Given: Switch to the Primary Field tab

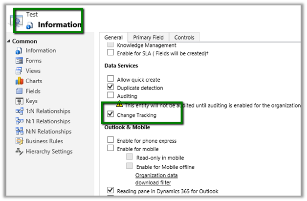Looking at the screenshot, I should (x=148, y=37).
